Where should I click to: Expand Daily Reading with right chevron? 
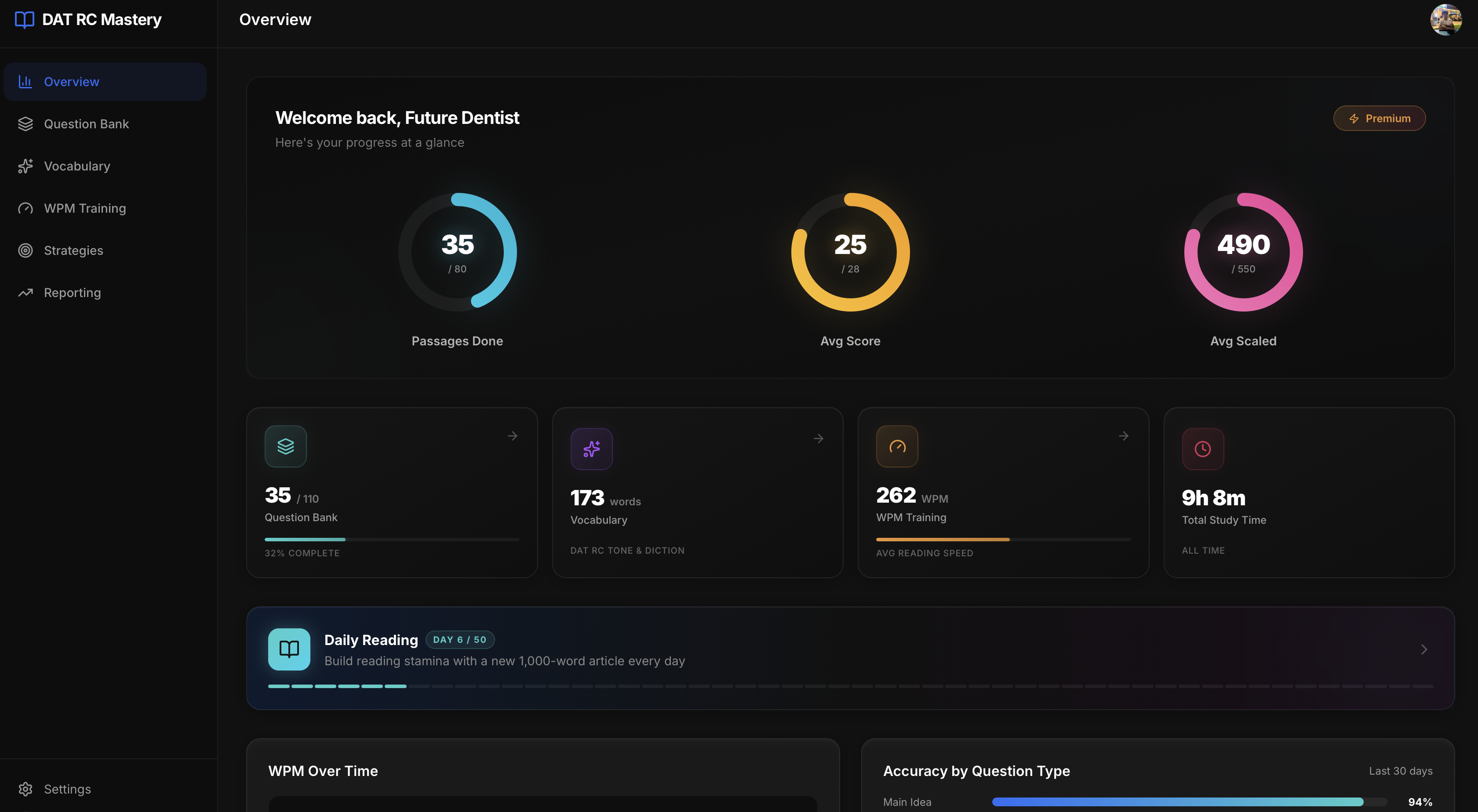[1423, 649]
